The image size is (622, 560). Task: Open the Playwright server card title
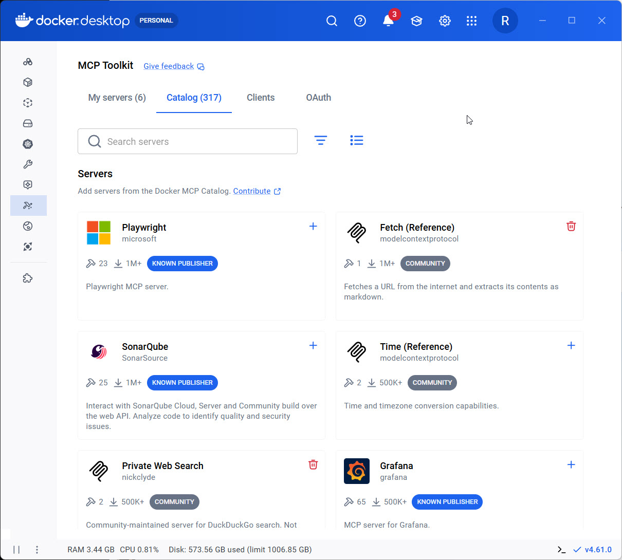coord(144,228)
